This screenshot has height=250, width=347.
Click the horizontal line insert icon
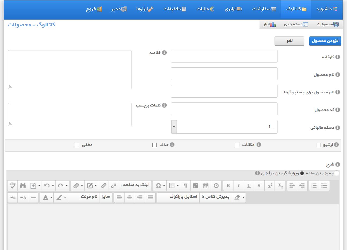(x=34, y=197)
